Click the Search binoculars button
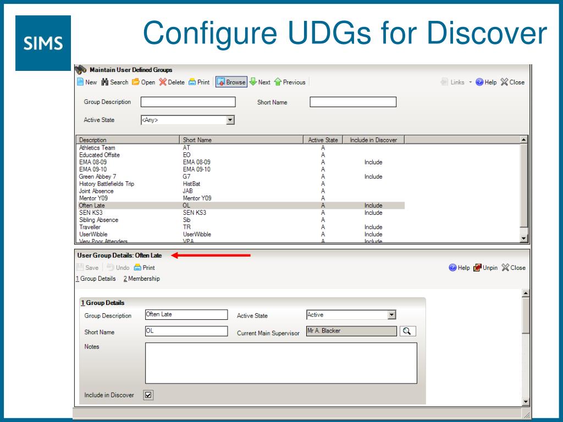 tap(114, 82)
